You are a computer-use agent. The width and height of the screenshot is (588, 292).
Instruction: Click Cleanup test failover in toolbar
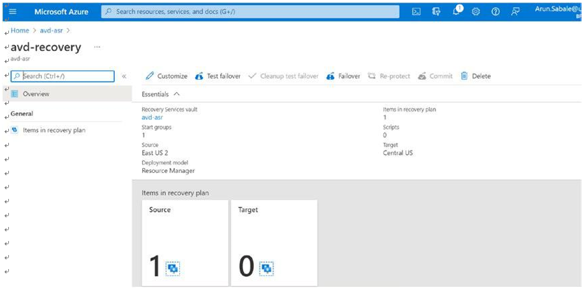click(x=284, y=76)
